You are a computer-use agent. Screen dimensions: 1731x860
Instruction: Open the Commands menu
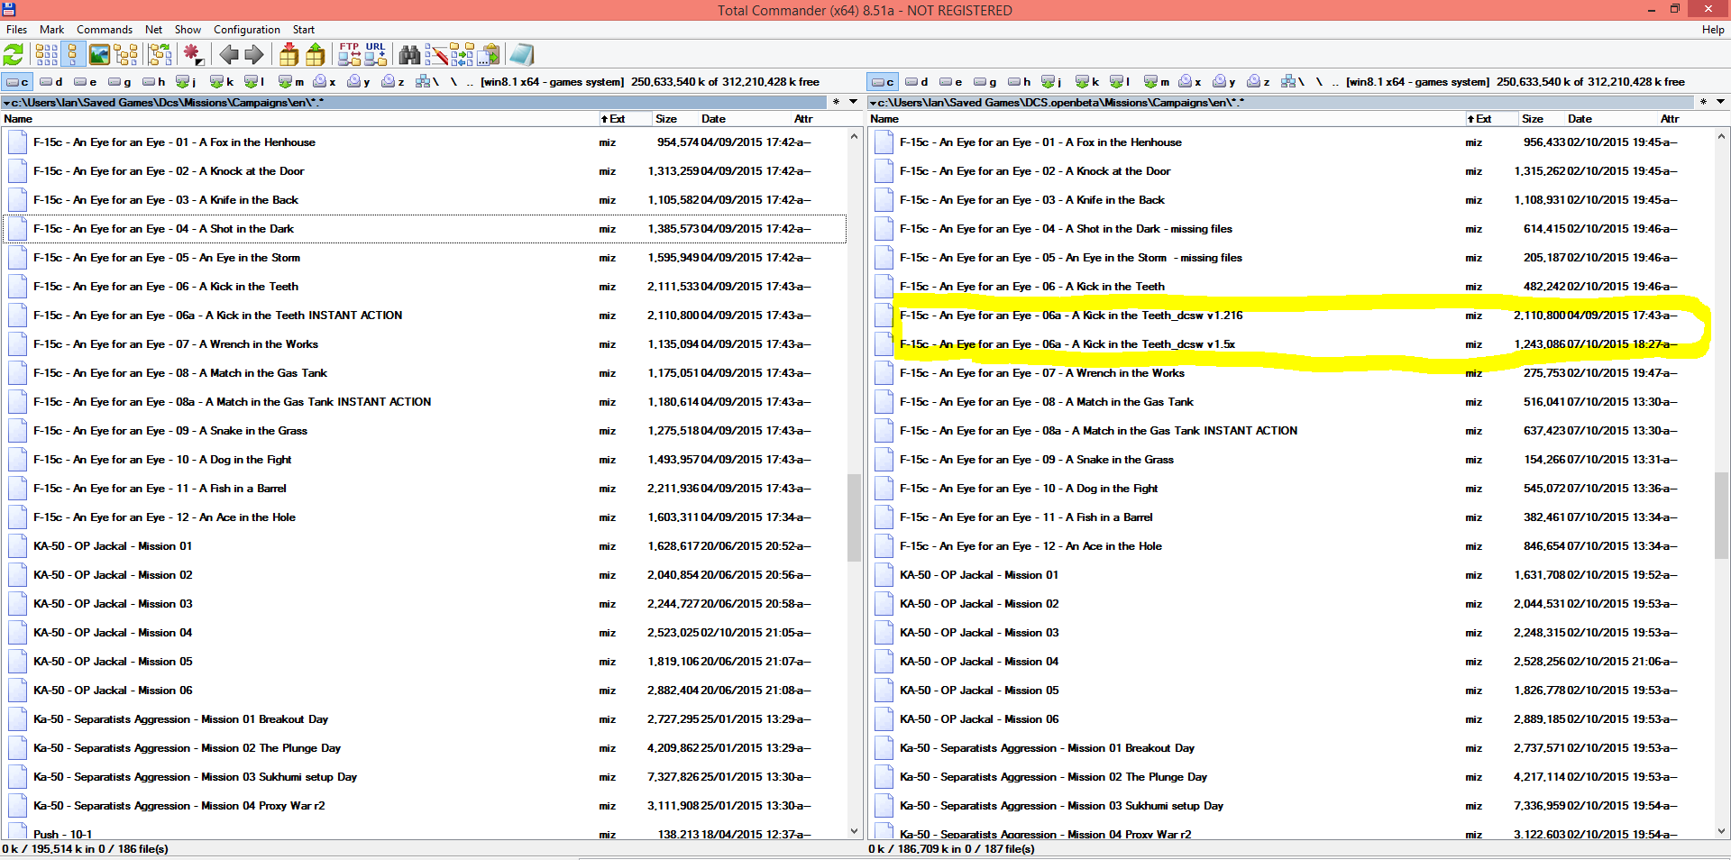pyautogui.click(x=105, y=30)
